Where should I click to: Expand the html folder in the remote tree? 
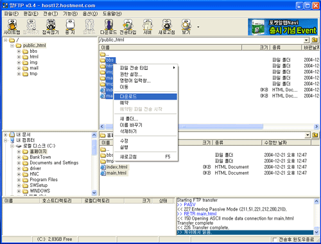click(19, 57)
